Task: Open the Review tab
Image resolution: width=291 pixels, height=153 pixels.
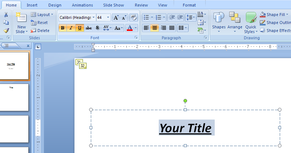Action: point(141,5)
